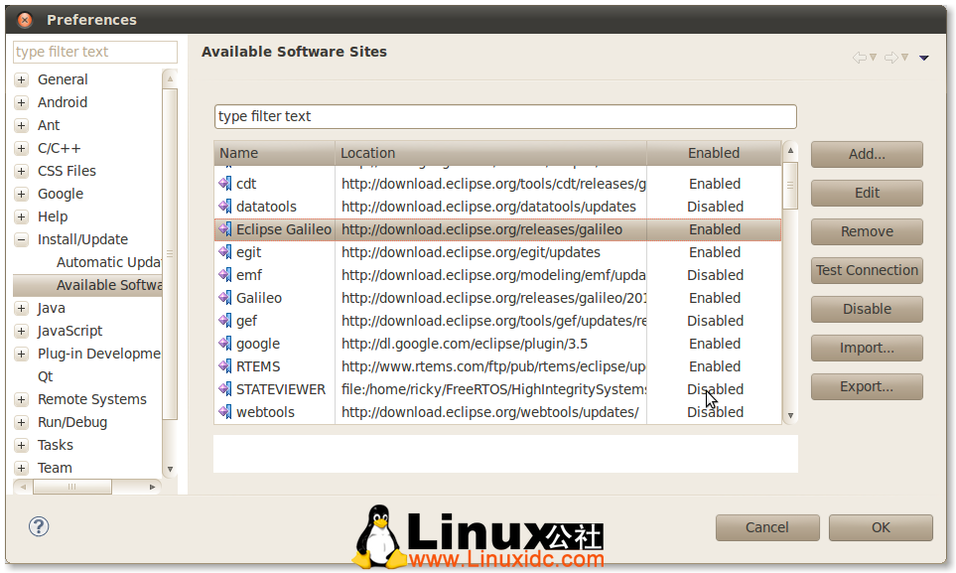Click the repository icon beside Eclipse Galileo

224,229
